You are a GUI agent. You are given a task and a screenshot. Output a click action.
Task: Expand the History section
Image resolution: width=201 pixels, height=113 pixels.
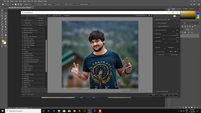pos(34,92)
